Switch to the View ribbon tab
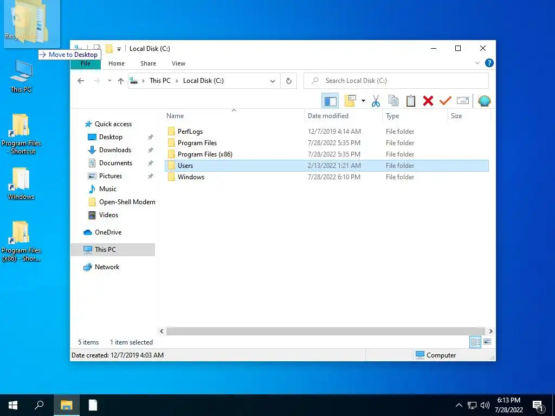Image resolution: width=555 pixels, height=416 pixels. coord(178,63)
